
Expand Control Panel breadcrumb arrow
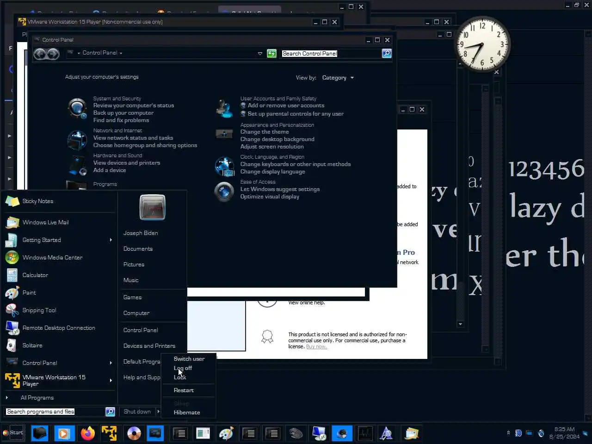pos(121,53)
